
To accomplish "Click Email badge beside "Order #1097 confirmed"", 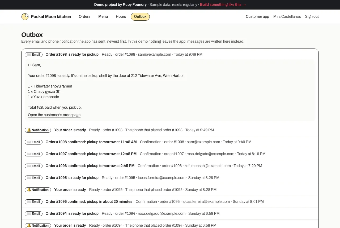I will coord(34,154).
